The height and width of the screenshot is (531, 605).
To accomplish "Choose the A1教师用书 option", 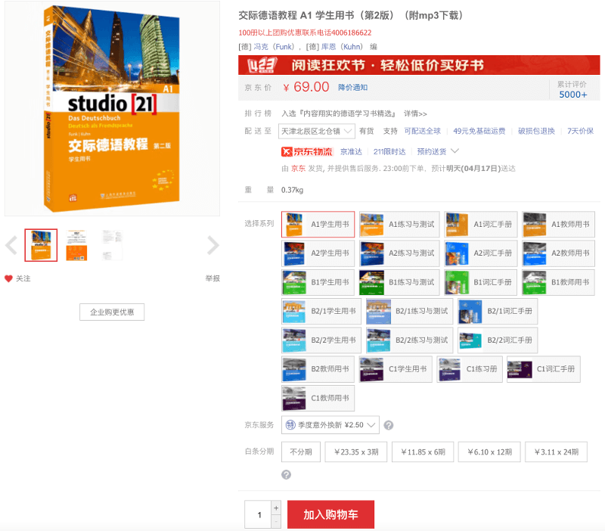I will [x=558, y=224].
